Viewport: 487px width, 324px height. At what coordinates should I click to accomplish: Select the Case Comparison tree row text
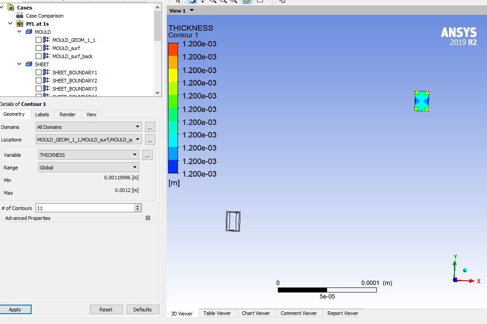[45, 15]
